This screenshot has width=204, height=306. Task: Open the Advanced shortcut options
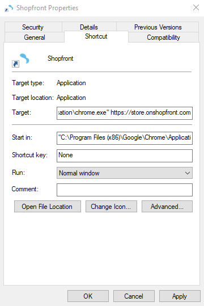point(167,207)
